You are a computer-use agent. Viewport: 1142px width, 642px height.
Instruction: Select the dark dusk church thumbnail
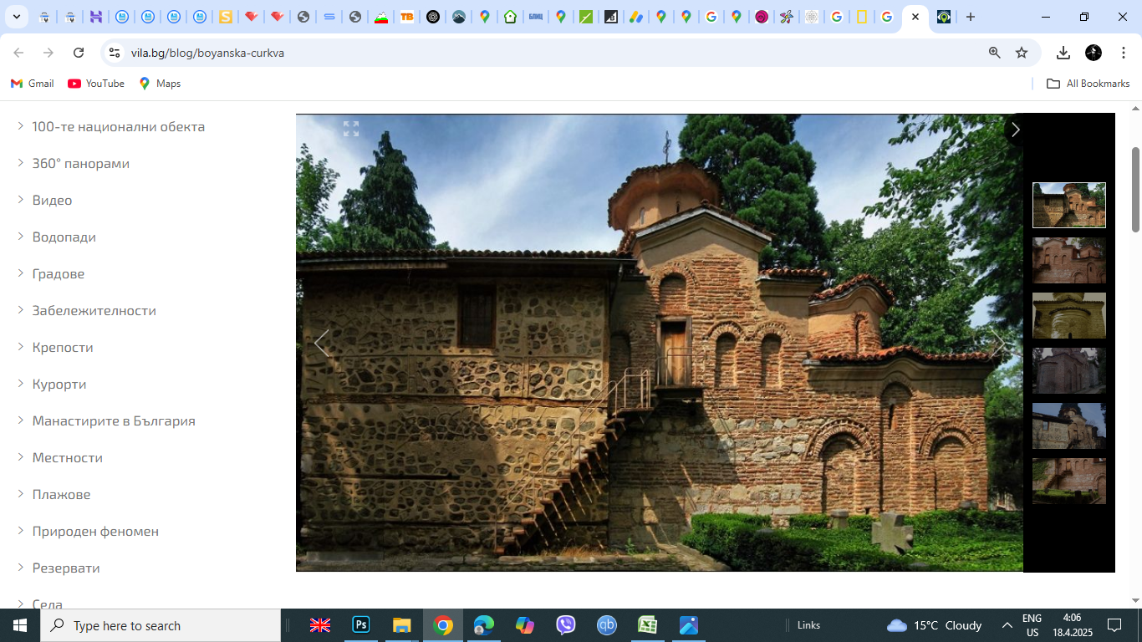(1069, 370)
